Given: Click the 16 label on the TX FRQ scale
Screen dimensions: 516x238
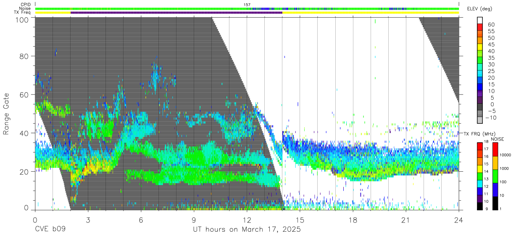Looking at the screenshot, I should tap(487, 156).
